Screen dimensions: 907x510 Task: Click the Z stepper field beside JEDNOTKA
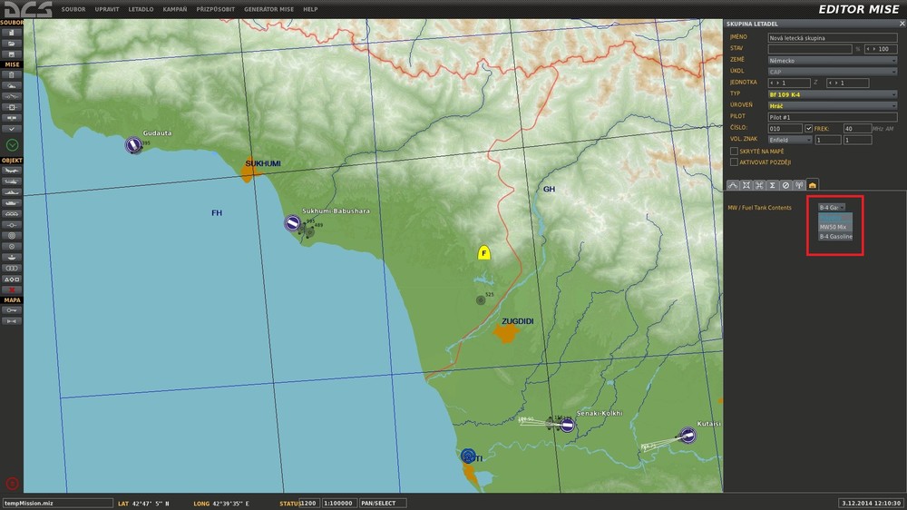(x=847, y=83)
